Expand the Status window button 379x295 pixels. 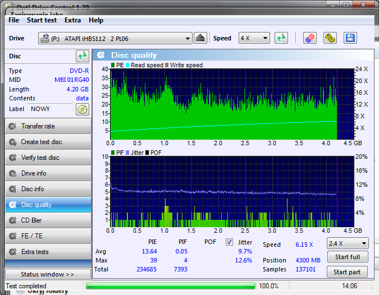tap(48, 274)
